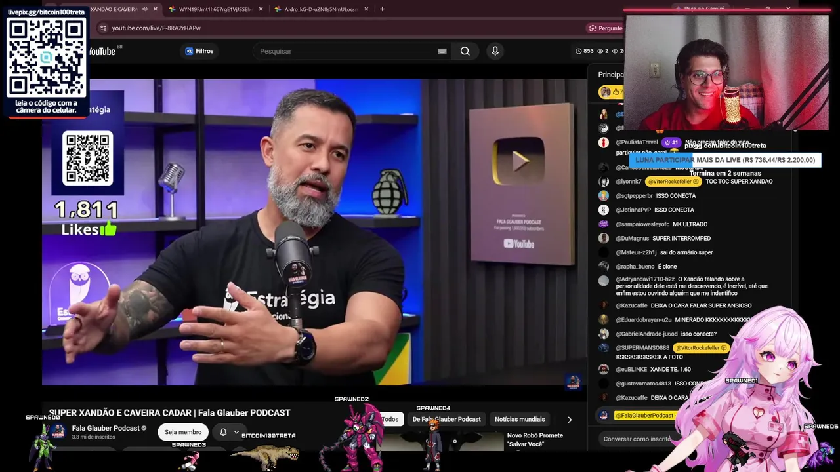
Task: Click @VitorRockefeller mention in @lyonnk7 message
Action: 673,182
